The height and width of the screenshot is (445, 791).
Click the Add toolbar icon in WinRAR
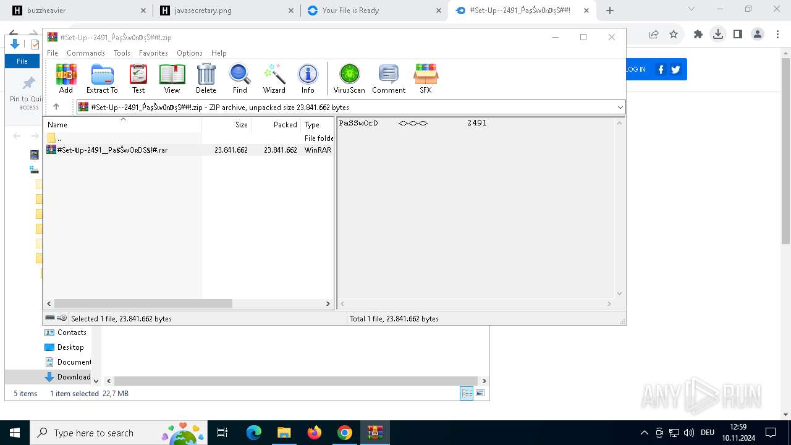point(66,78)
